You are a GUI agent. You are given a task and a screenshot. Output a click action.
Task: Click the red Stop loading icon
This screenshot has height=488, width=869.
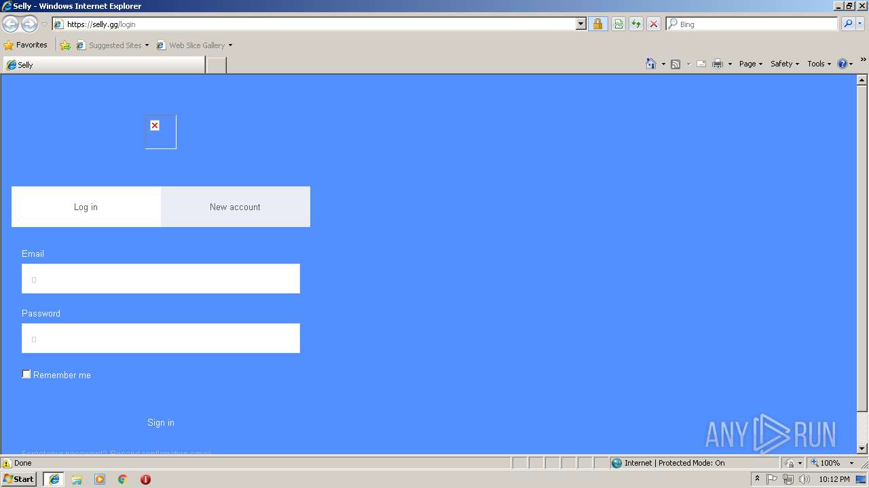[654, 24]
